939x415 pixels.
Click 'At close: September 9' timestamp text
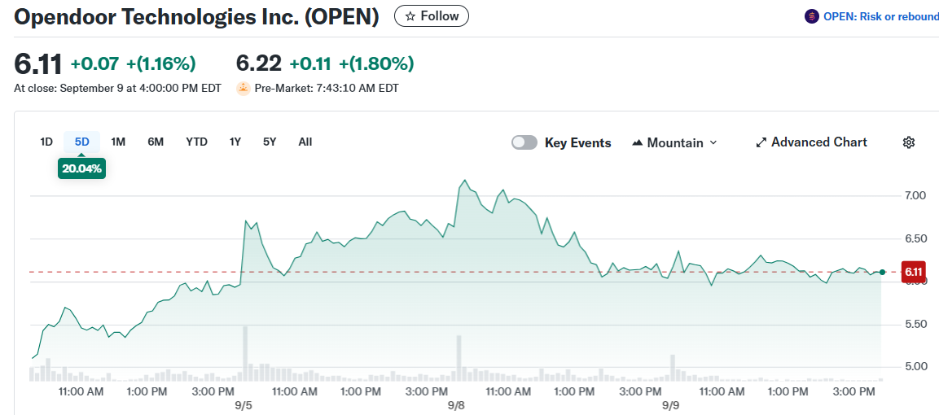[117, 89]
